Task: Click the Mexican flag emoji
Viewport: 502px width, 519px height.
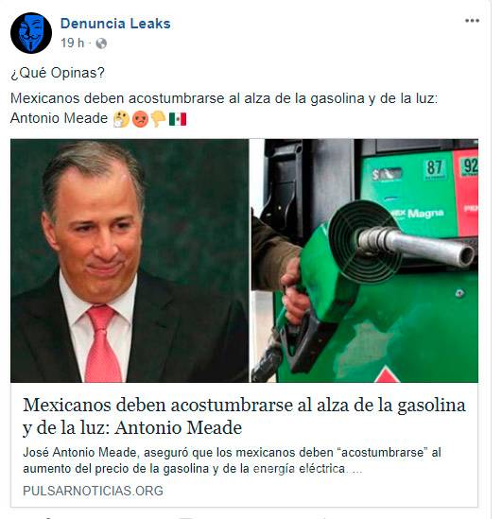Action: [x=178, y=119]
